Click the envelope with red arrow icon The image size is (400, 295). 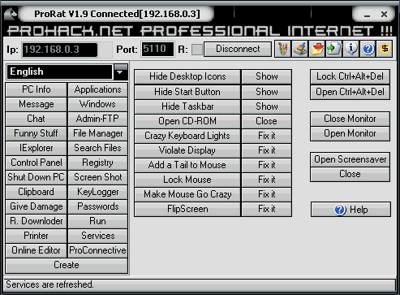coord(317,49)
